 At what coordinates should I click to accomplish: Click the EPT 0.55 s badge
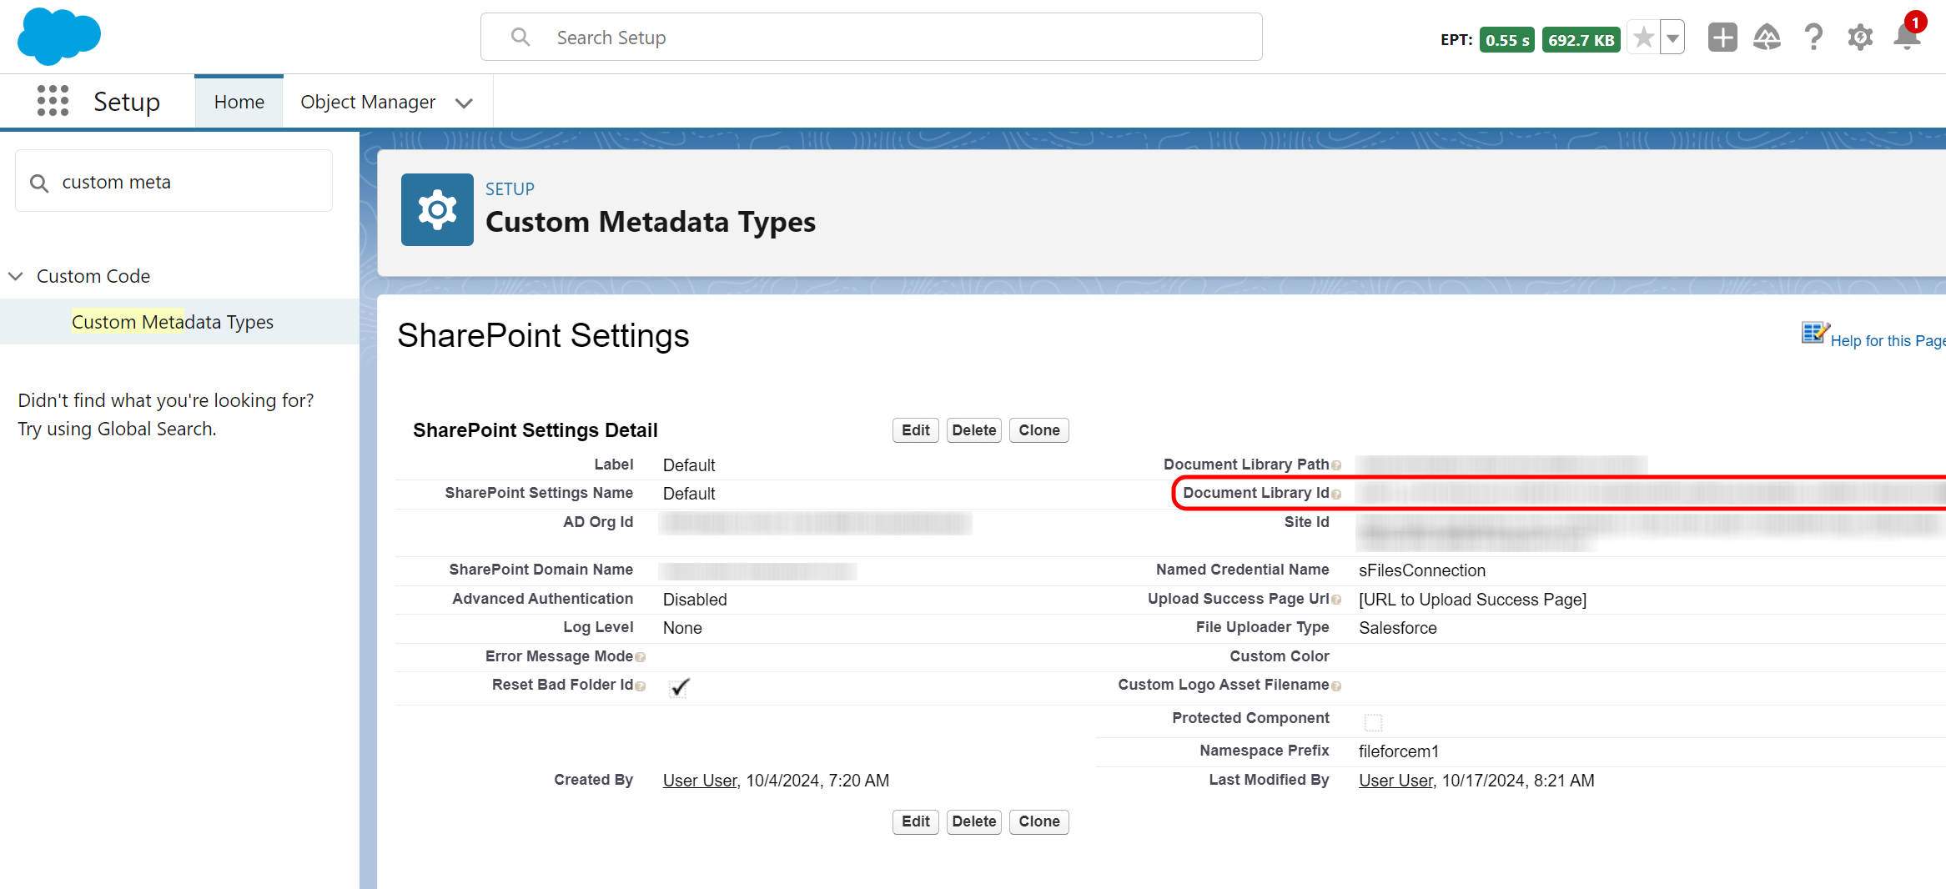(1506, 40)
